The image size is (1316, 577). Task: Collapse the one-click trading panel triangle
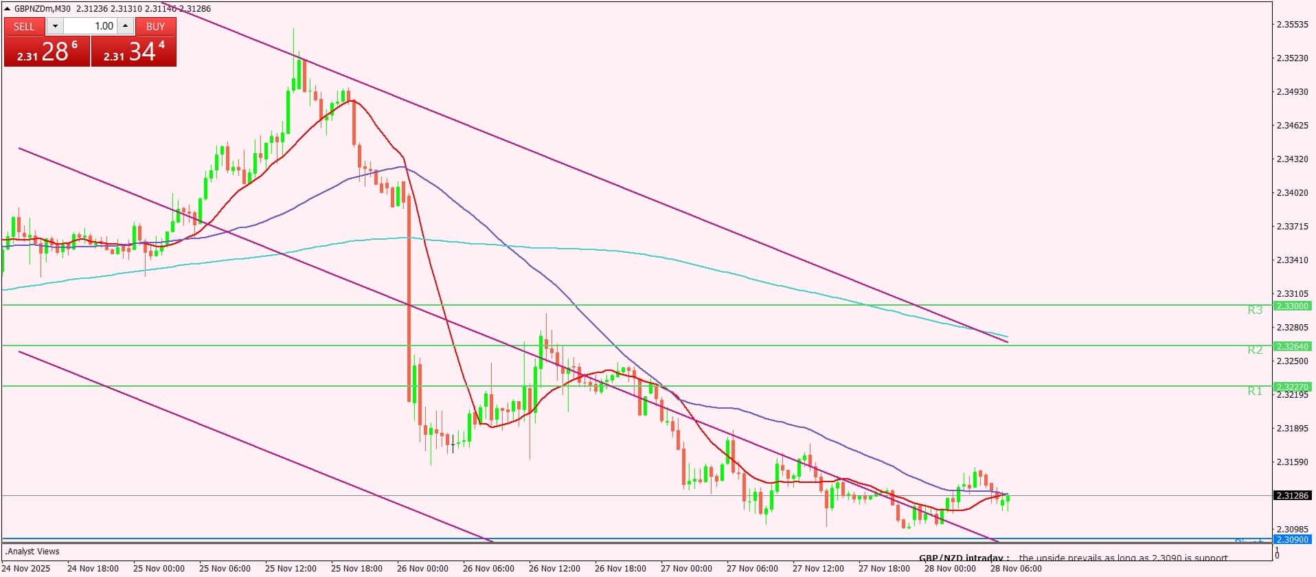[8, 9]
